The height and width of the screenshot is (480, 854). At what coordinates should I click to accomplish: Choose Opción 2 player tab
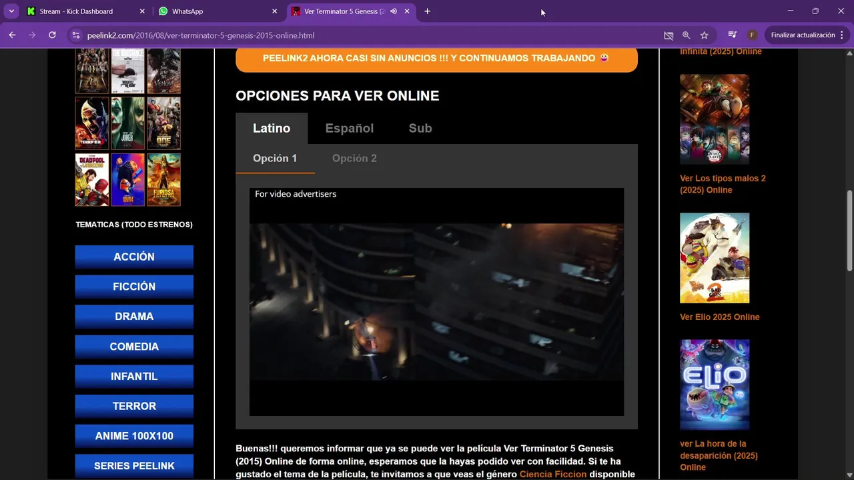pos(354,158)
